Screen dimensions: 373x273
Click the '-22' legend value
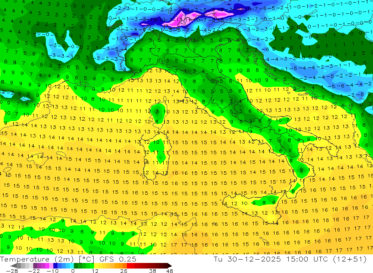pyautogui.click(x=34, y=271)
